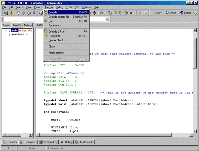This screenshot has width=199, height=151.
Task: Select main(int argc, cha... in class tree
Action: [22, 30]
